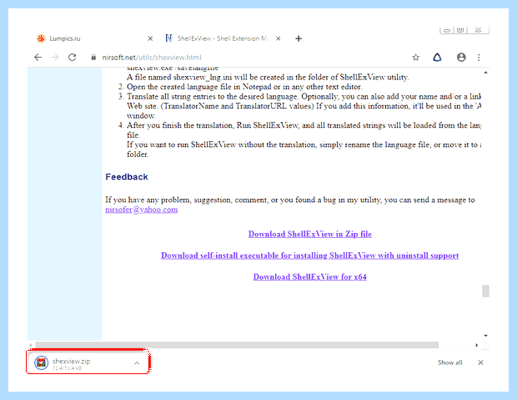Viewport: 517px width, 400px height.
Task: Close the downloads bar
Action: click(x=481, y=362)
